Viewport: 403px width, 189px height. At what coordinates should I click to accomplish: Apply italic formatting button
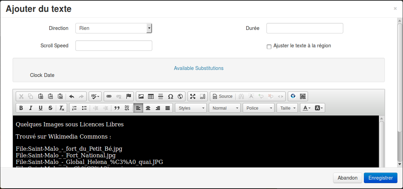31,108
